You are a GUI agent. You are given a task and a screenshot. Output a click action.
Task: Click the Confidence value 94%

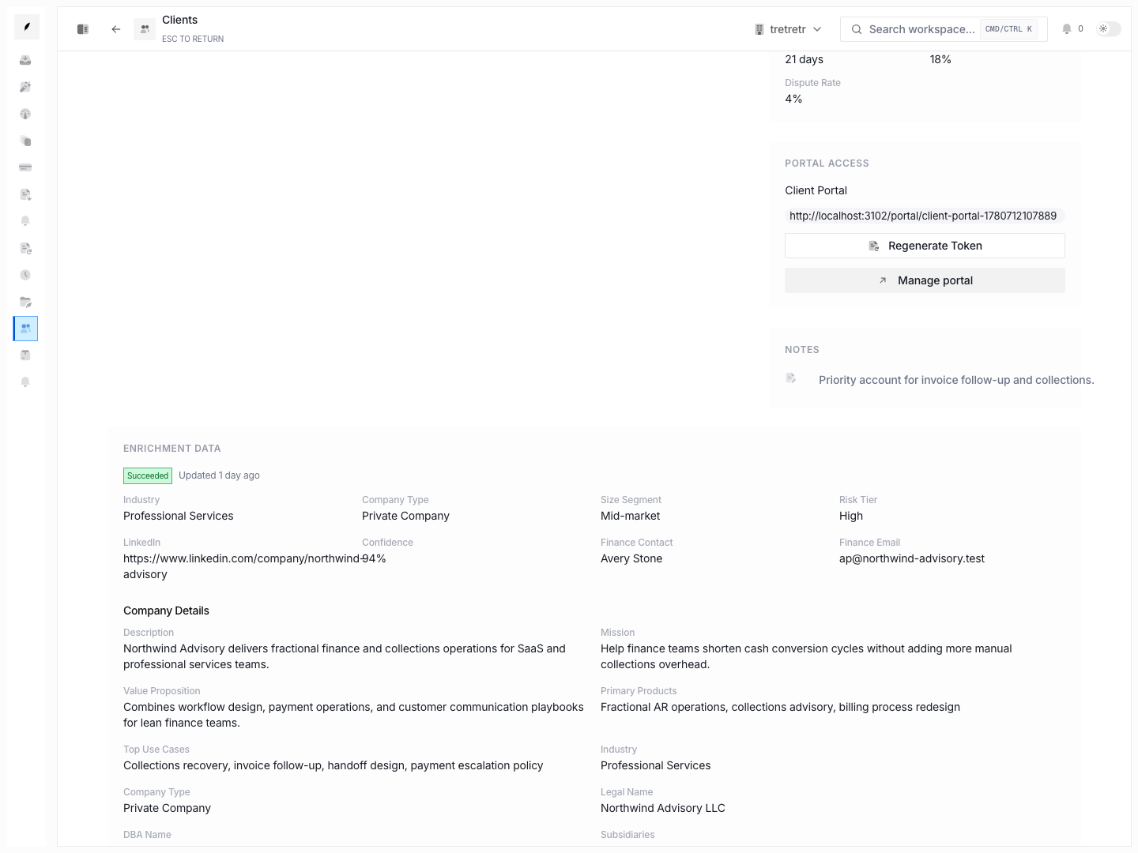(374, 558)
